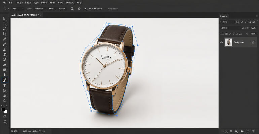Select the Eyedropper tool
Viewport: 259px width, 134px height.
pyautogui.click(x=4, y=39)
